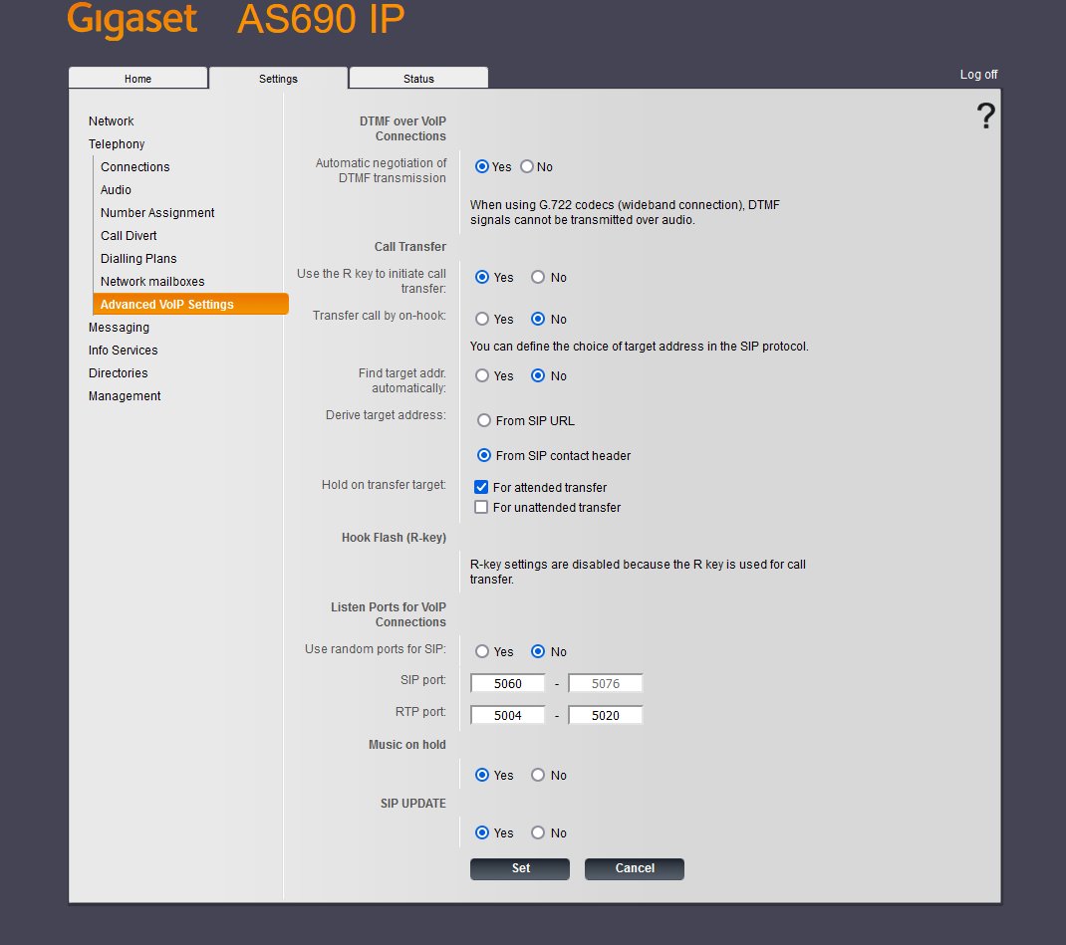
Task: Click the 'Use random ports for SIP:' label
Action: coord(376,649)
